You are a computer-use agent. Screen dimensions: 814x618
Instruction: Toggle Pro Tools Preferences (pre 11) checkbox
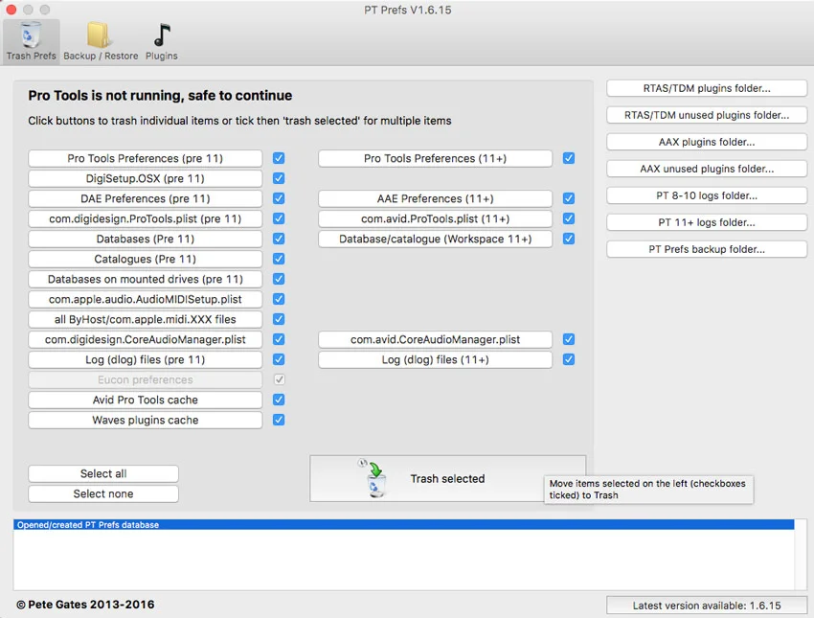tap(279, 158)
